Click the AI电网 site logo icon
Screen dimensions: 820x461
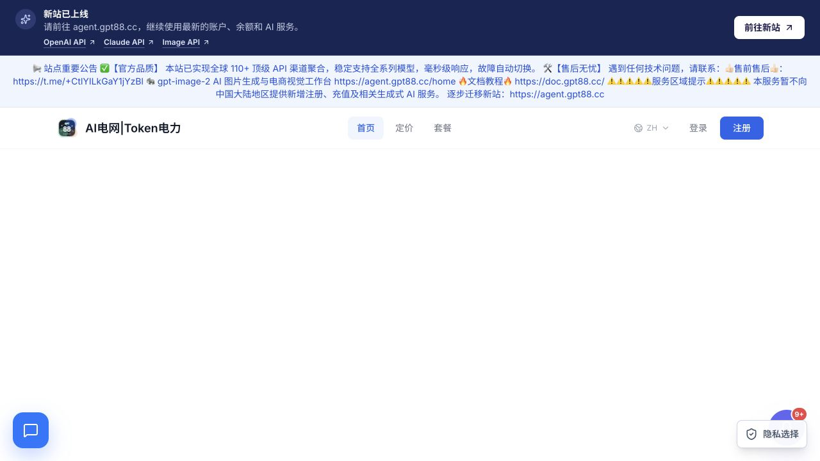(x=67, y=128)
